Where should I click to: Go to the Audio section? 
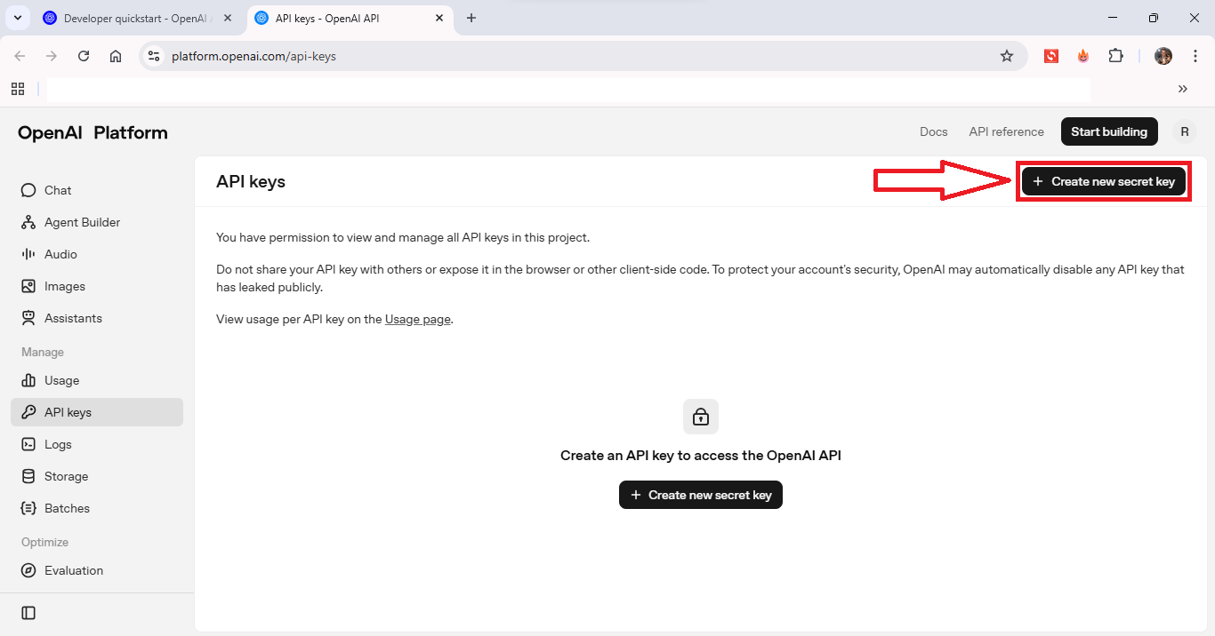click(x=60, y=254)
